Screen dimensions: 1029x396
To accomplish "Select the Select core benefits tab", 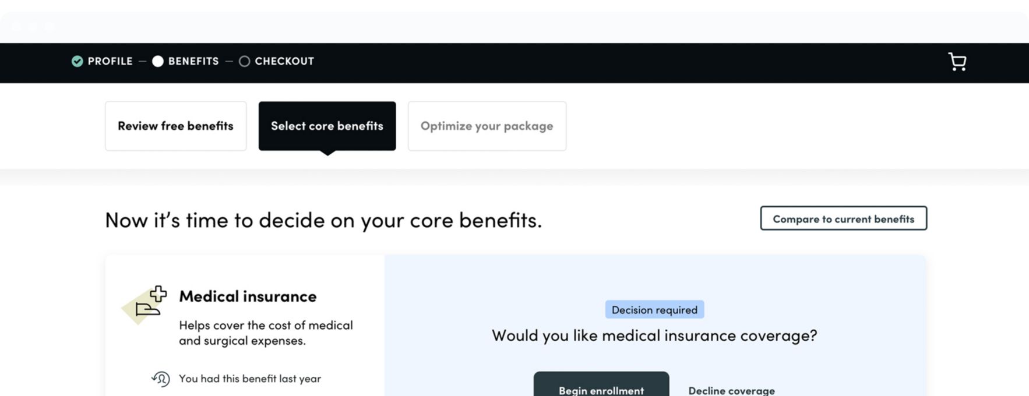I will tap(327, 126).
